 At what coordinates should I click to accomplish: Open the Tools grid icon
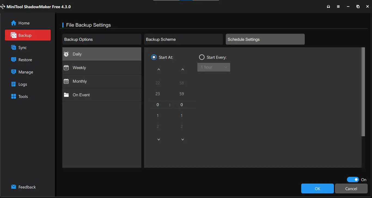14,97
